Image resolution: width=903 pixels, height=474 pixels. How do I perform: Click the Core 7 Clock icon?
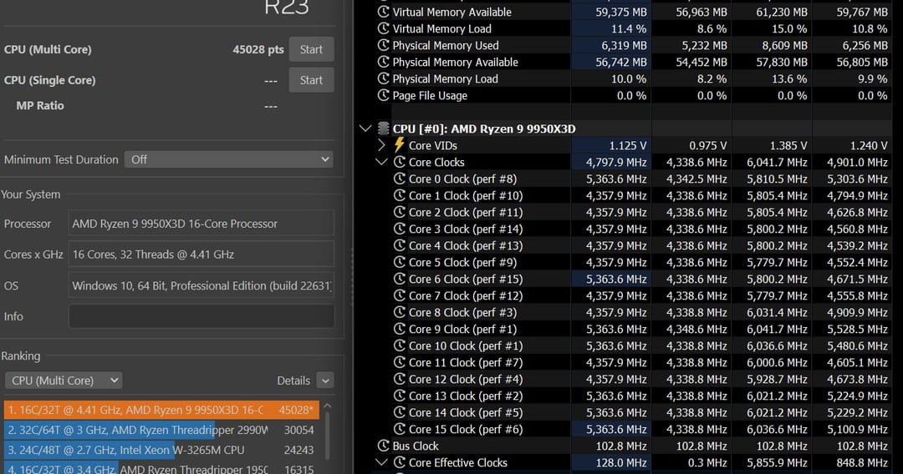click(x=399, y=295)
